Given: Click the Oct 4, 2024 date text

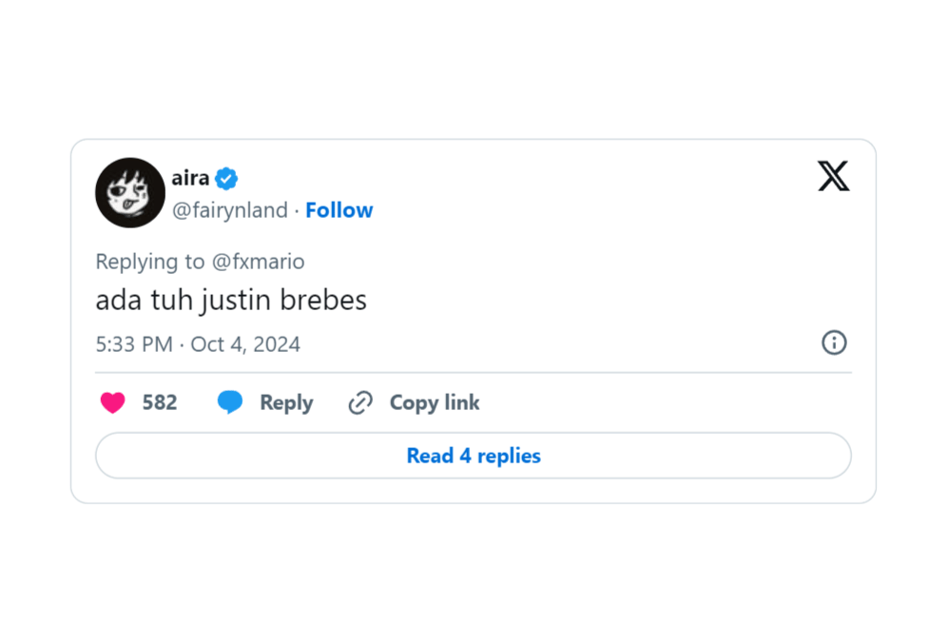Looking at the screenshot, I should point(245,344).
